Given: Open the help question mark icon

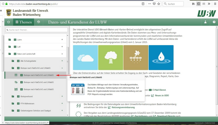Looking at the screenshot, I should [214, 22].
